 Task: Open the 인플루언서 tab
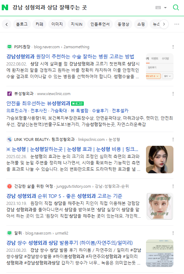[100, 24]
